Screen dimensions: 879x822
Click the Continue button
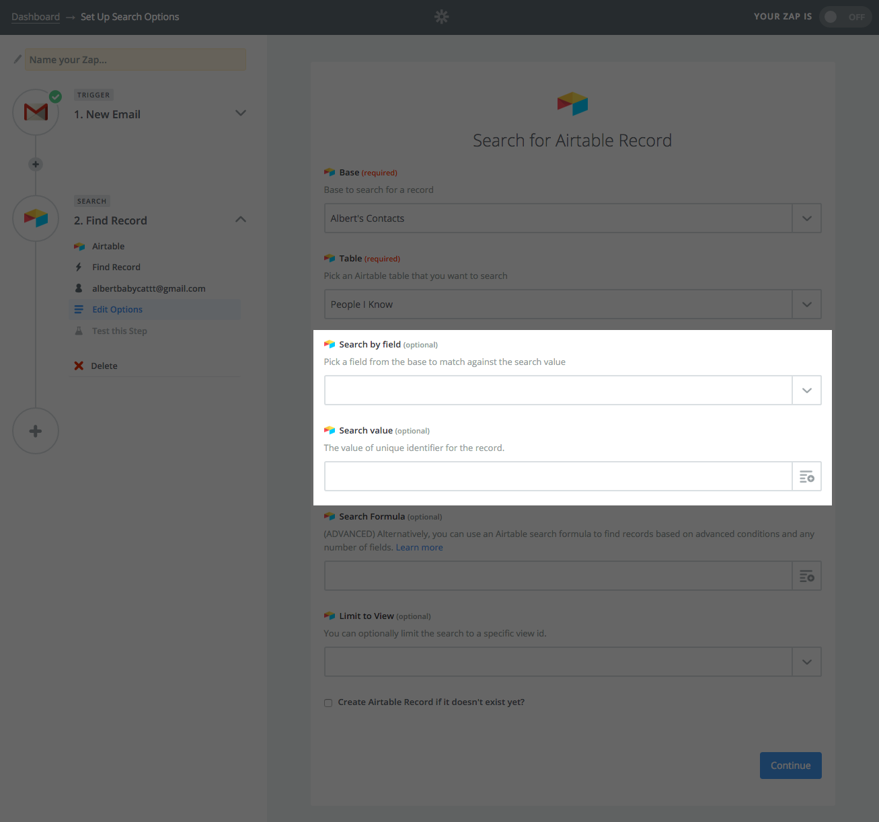point(790,766)
